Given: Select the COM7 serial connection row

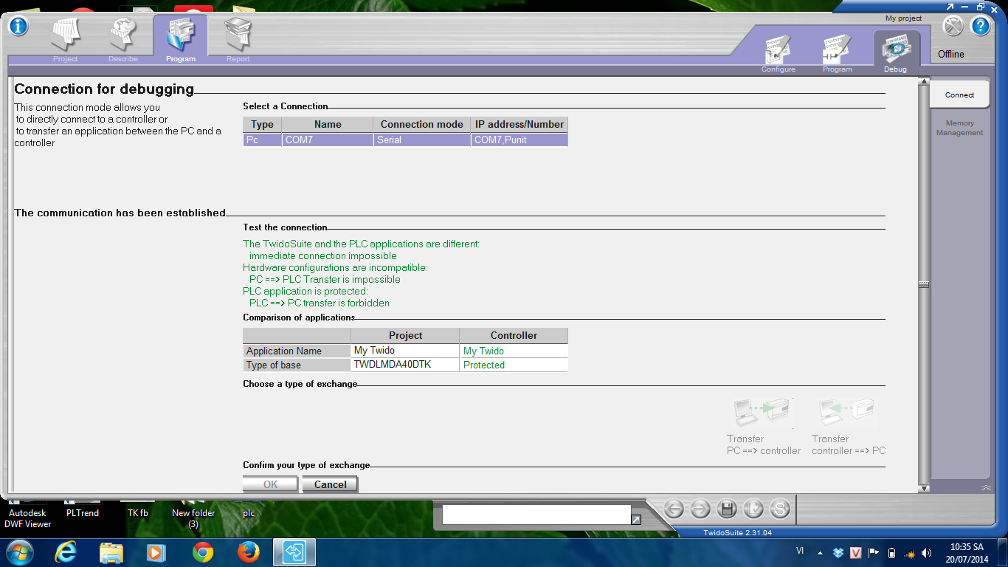Looking at the screenshot, I should pos(405,140).
